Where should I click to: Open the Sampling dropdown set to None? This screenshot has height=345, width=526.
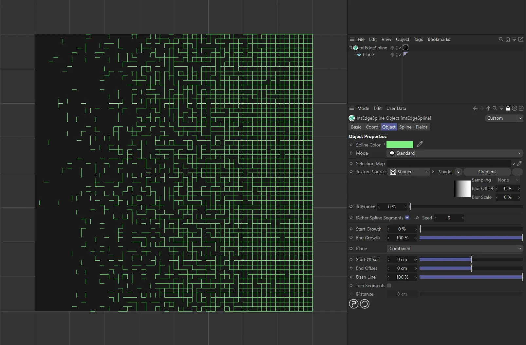[x=507, y=180]
